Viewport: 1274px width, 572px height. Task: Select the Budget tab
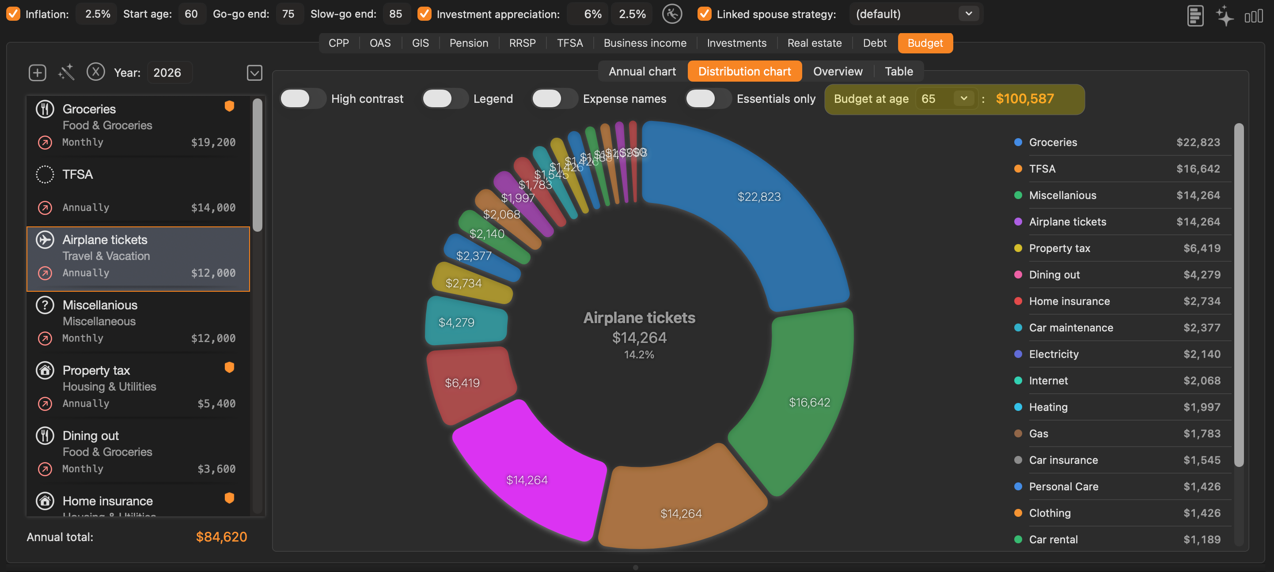click(x=925, y=43)
